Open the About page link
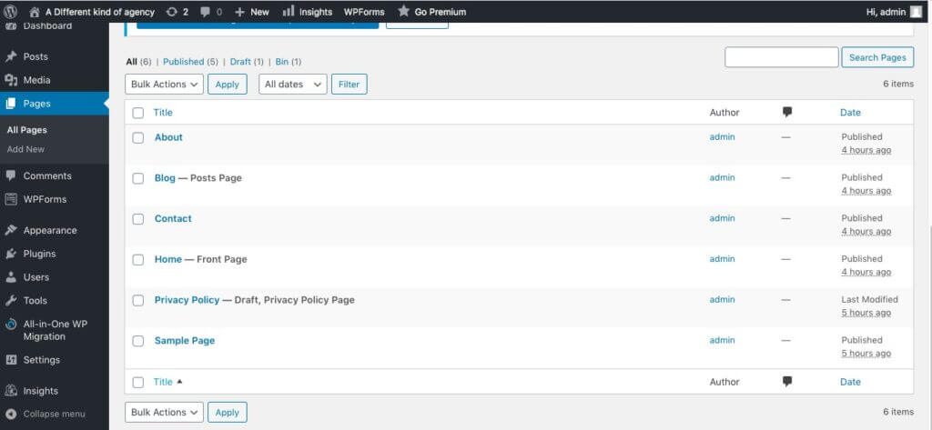932x430 pixels. pyautogui.click(x=168, y=137)
